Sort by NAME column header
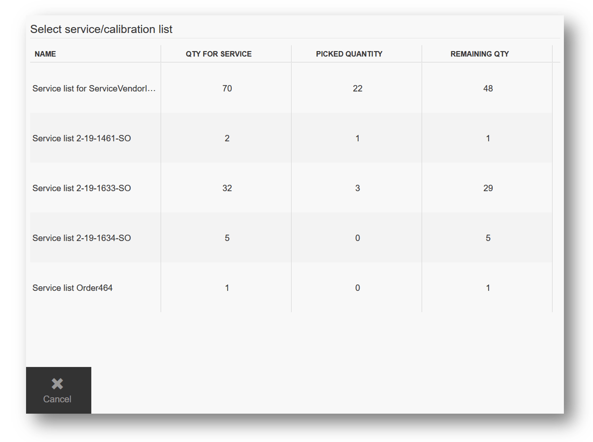 point(45,54)
